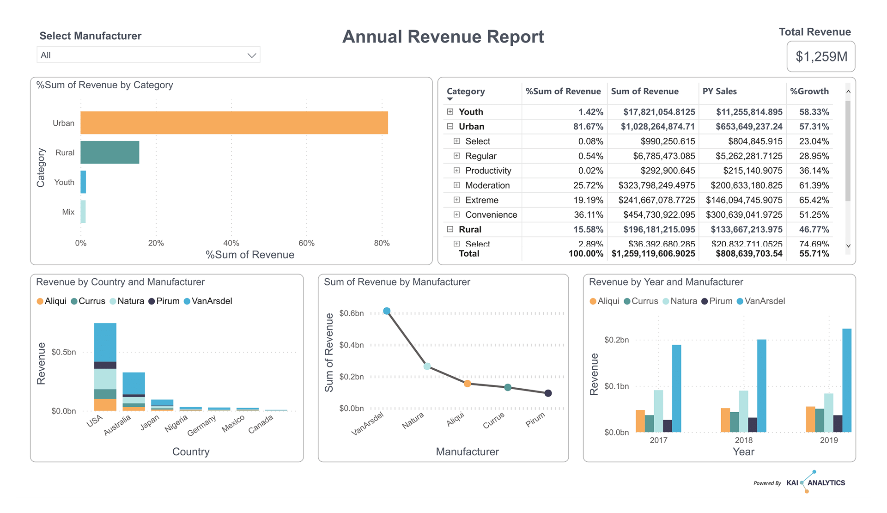Click the Category column header
The height and width of the screenshot is (513, 887).
466,92
